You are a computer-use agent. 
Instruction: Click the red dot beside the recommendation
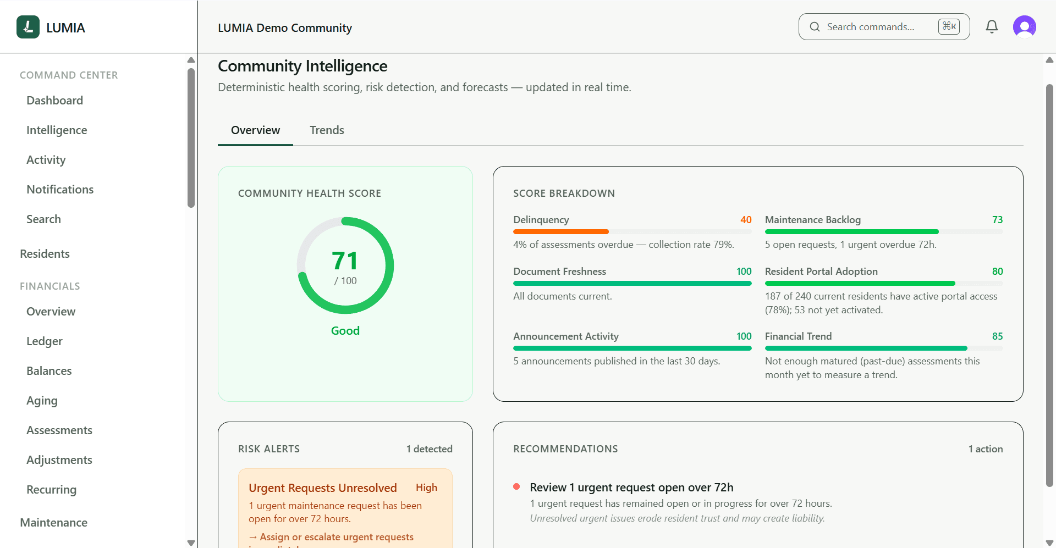(x=516, y=486)
